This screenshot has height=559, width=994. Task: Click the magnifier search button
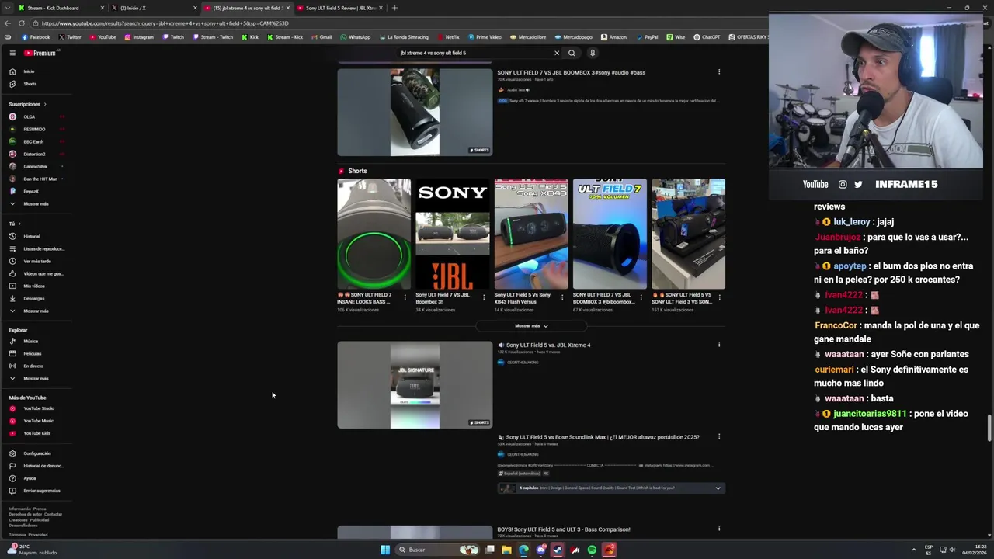coord(572,53)
